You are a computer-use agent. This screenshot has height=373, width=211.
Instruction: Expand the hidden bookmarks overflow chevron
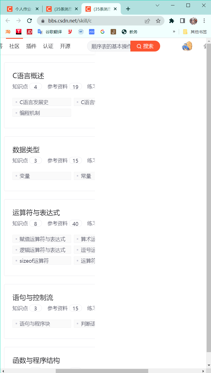click(174, 32)
